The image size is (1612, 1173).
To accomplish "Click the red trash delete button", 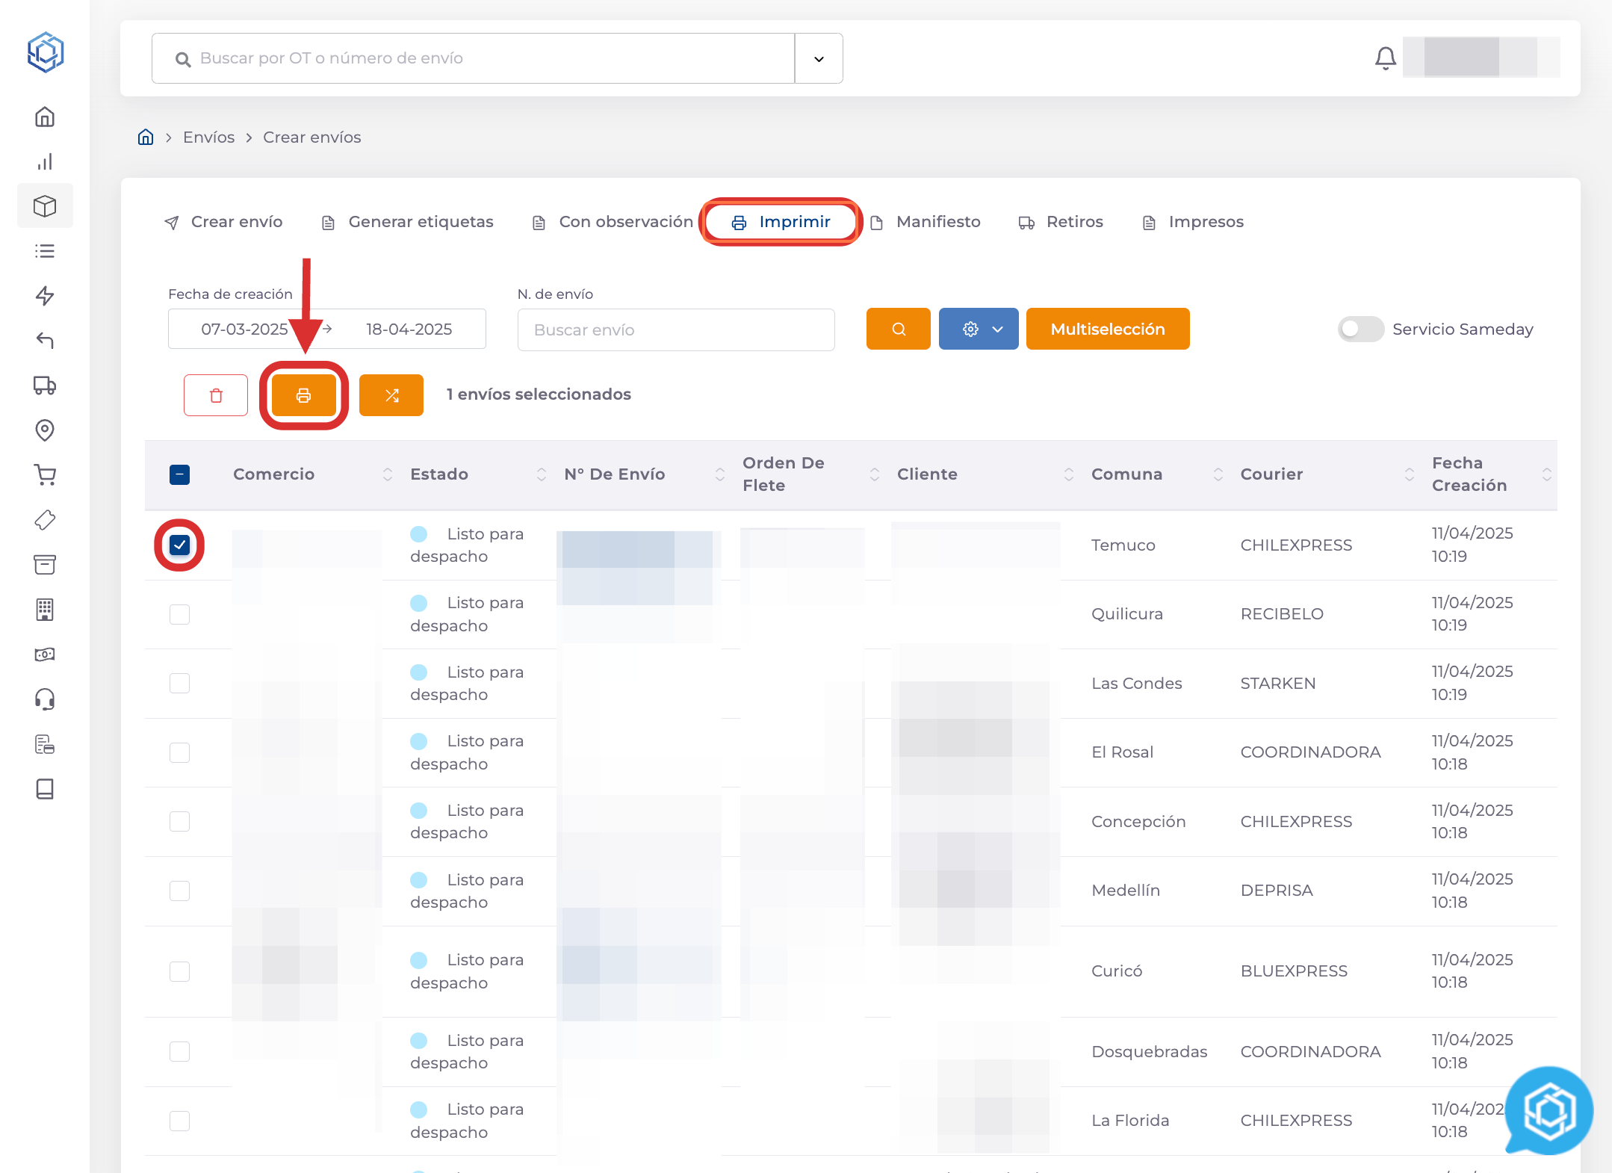I will tap(216, 395).
